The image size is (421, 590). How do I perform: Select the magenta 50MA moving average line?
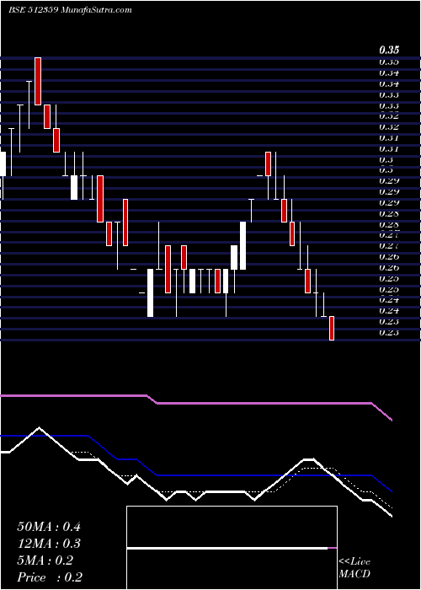coord(196,404)
